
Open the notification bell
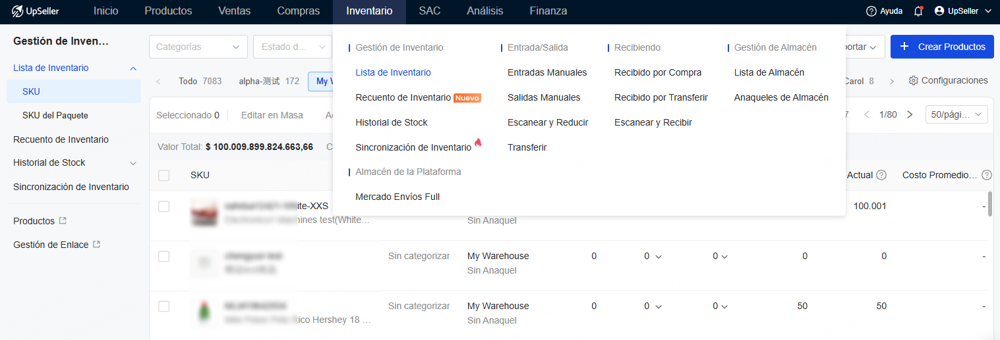click(x=918, y=11)
